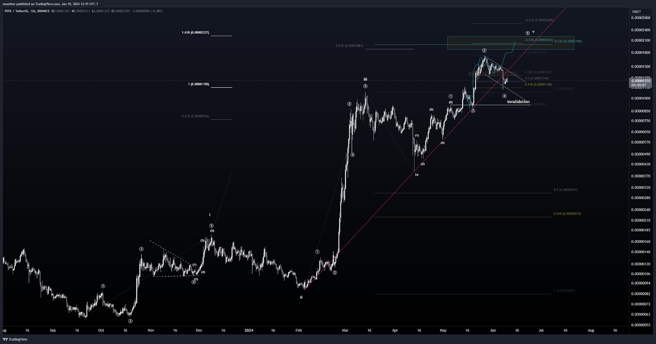Click the high value H0.00001313
The image size is (656, 344).
tap(81, 11)
